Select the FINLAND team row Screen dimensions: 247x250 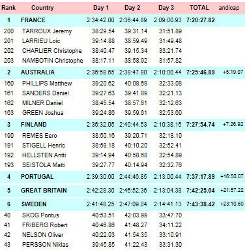[123, 125]
